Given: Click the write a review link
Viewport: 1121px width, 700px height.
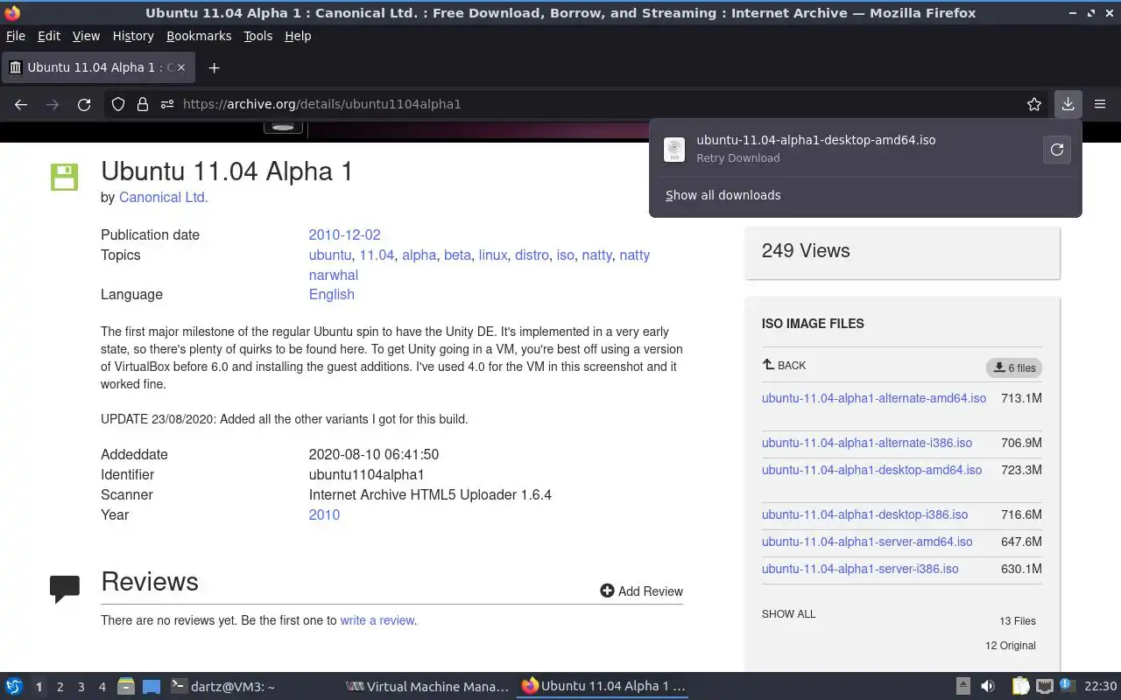Looking at the screenshot, I should click(377, 620).
